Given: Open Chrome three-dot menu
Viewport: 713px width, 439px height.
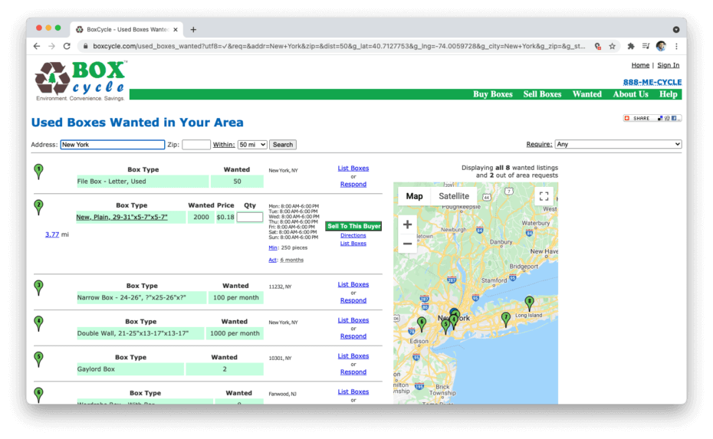Looking at the screenshot, I should (x=676, y=46).
